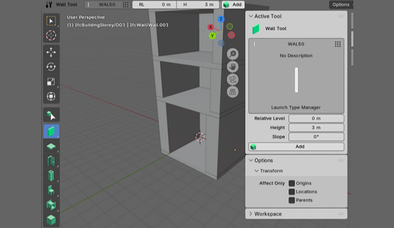
Task: Pick the Select Box tool
Action: pos(51,21)
